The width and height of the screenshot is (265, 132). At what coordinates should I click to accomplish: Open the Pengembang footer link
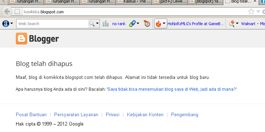pos(185,114)
